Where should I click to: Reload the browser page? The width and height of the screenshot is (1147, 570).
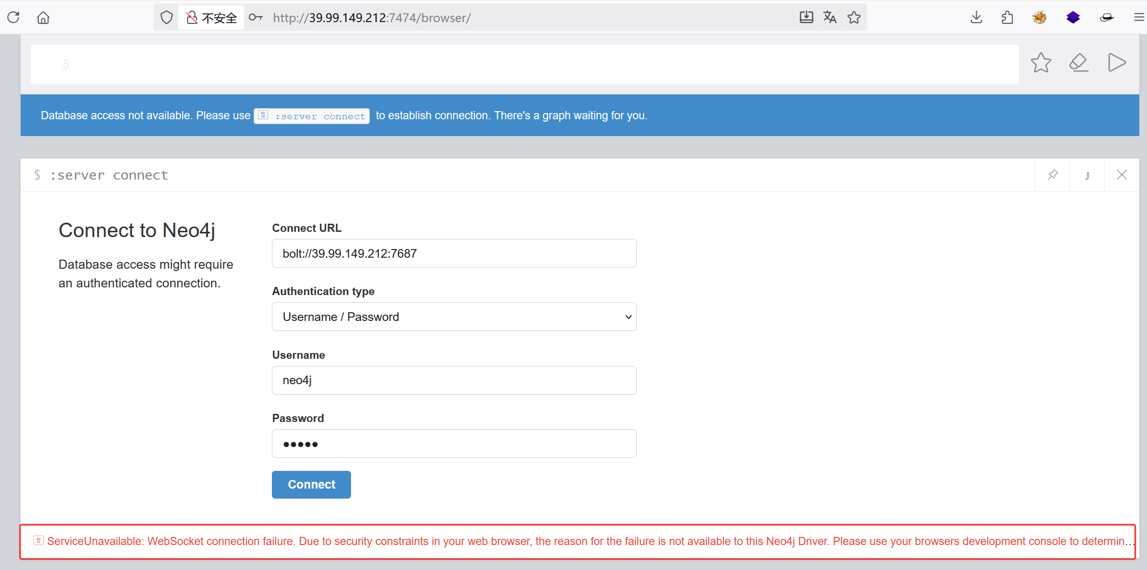click(13, 18)
